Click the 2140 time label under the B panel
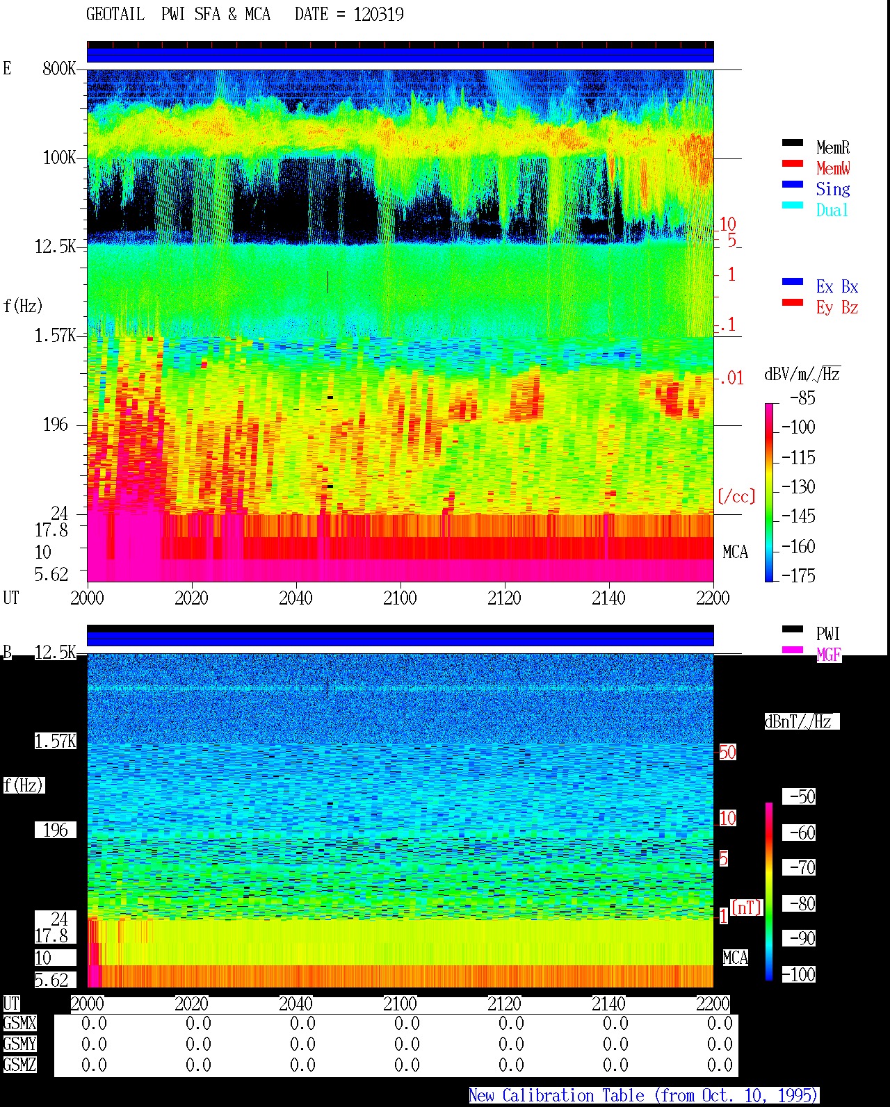 608,1003
